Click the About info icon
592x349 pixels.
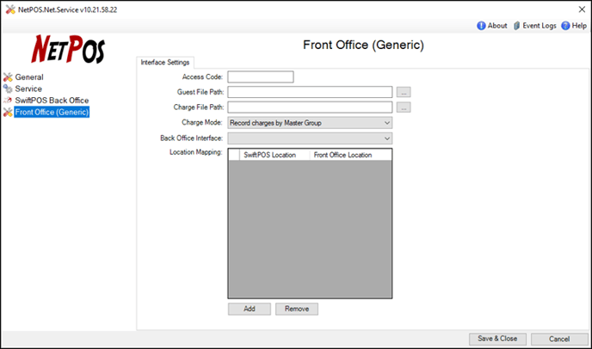(x=481, y=26)
